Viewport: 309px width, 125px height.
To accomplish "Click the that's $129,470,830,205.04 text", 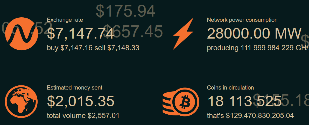I will 250,115.
